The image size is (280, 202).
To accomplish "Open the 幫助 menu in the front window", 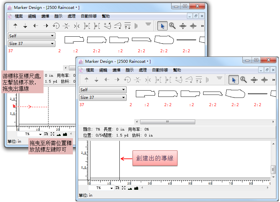I will (x=177, y=70).
